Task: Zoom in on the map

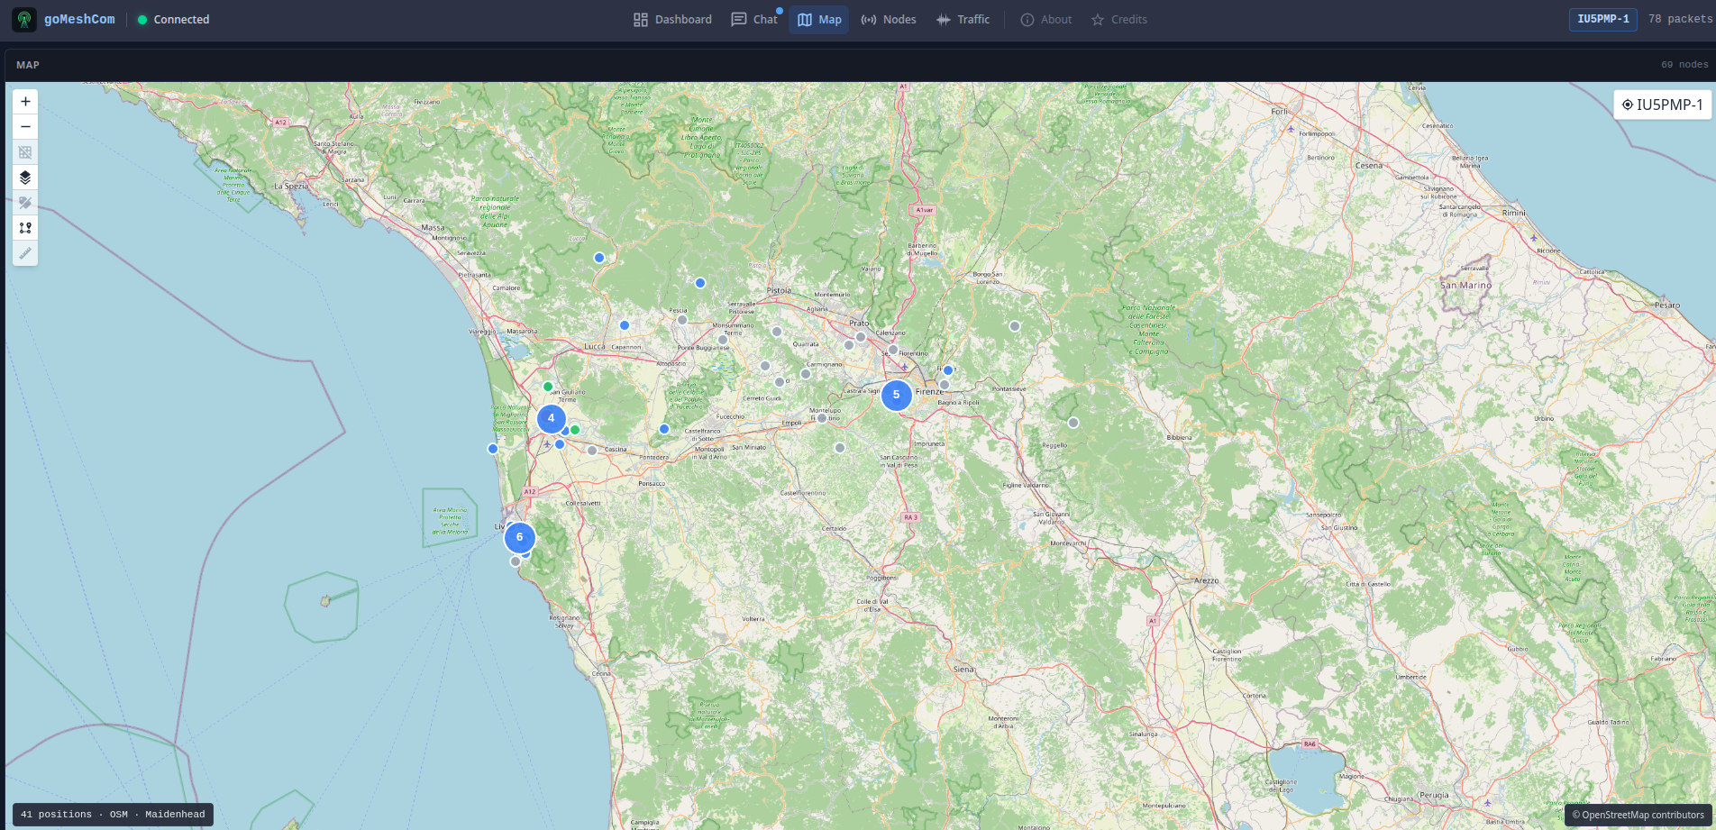Action: pyautogui.click(x=25, y=102)
